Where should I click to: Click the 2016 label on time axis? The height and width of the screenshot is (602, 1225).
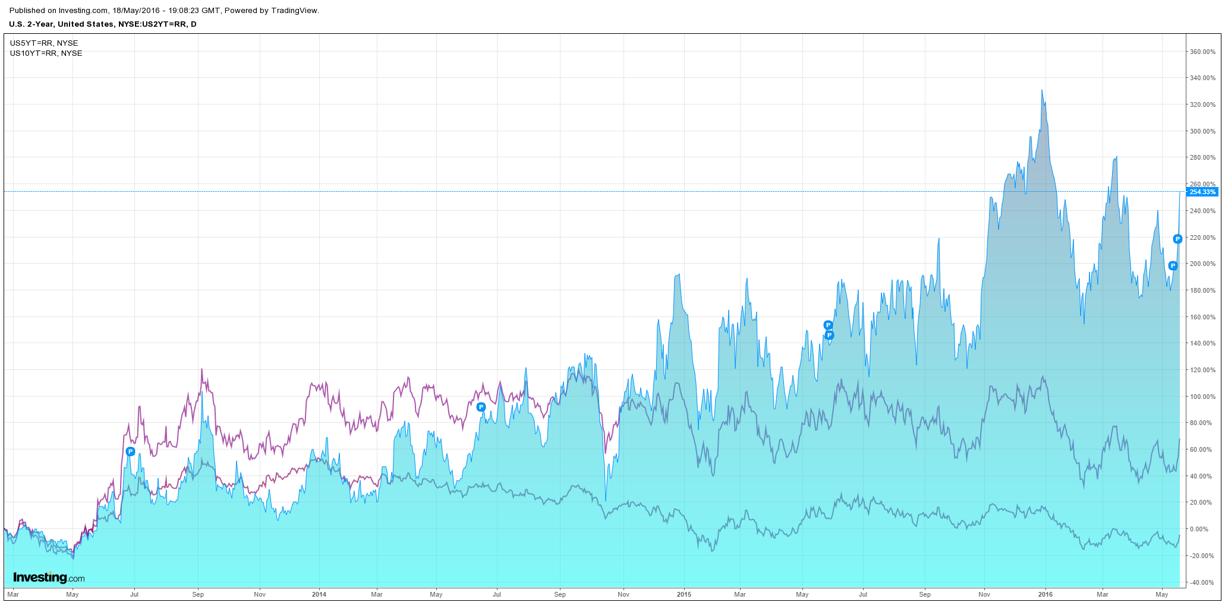tap(1045, 594)
